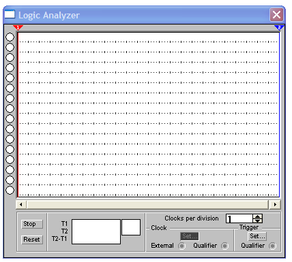Click the grayed-out Clock Set... button
This screenshot has width=292, height=262.
point(189,236)
